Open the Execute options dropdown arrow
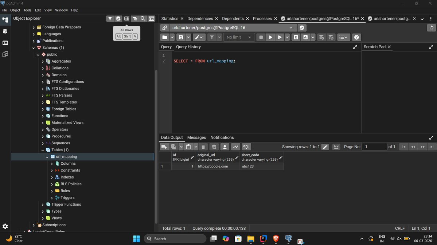This screenshot has width=437, height=245. pyautogui.click(x=287, y=37)
